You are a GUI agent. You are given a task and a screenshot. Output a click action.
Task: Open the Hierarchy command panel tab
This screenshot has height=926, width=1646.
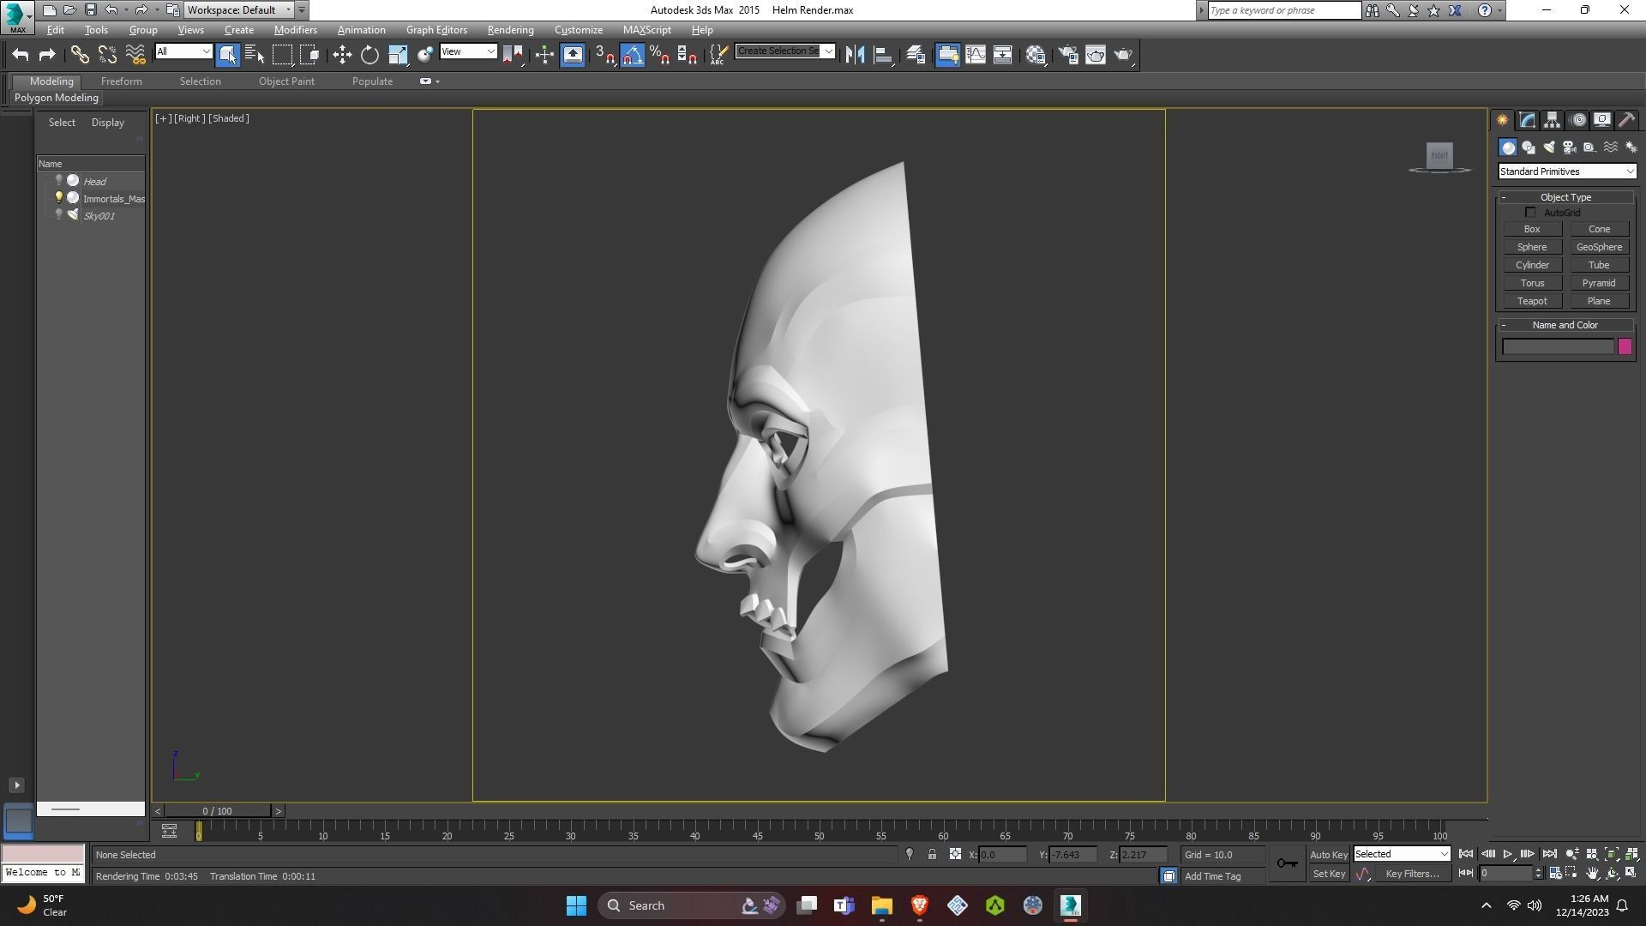1553,120
